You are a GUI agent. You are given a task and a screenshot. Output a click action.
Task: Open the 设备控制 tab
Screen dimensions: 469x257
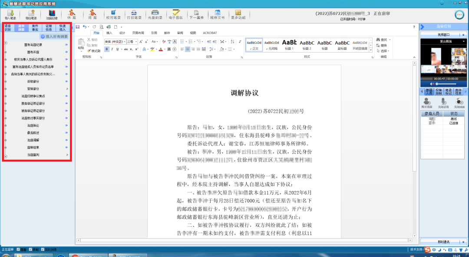pos(439,92)
